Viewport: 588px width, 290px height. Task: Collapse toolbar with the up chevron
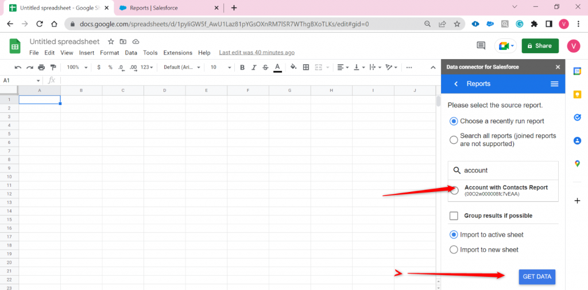433,68
